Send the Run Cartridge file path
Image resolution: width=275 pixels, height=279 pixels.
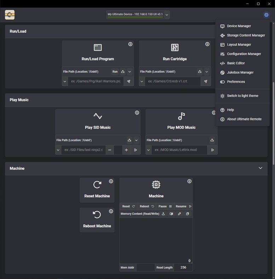click(x=206, y=81)
